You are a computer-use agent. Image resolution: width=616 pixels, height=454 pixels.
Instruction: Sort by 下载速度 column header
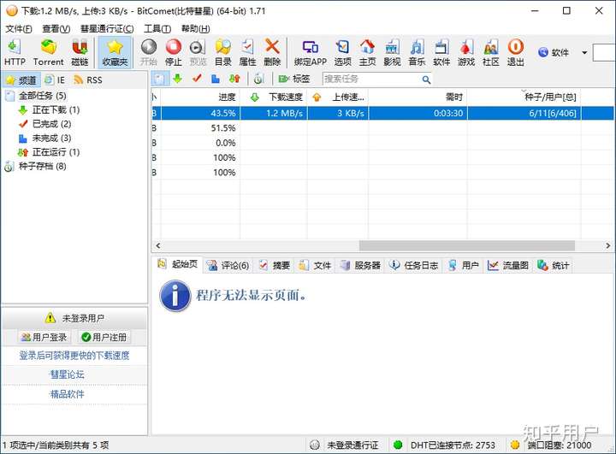click(x=274, y=97)
